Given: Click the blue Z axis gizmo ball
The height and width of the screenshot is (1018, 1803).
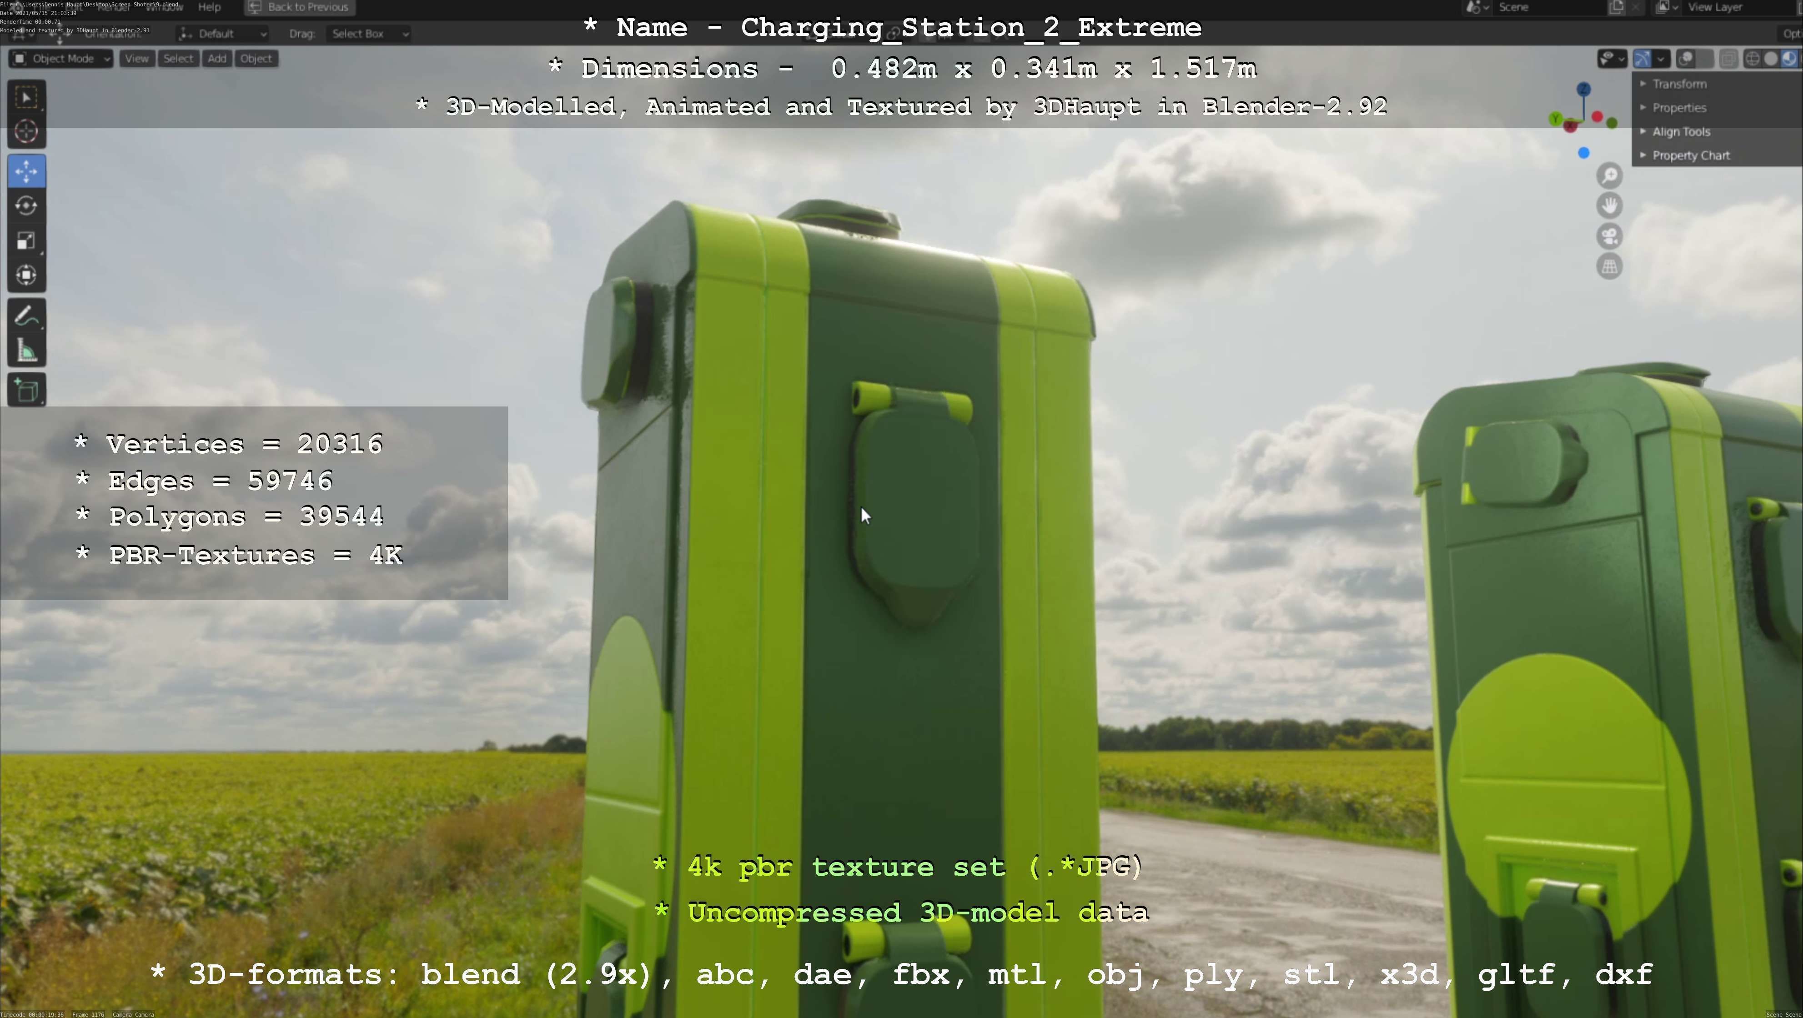Looking at the screenshot, I should 1584,90.
